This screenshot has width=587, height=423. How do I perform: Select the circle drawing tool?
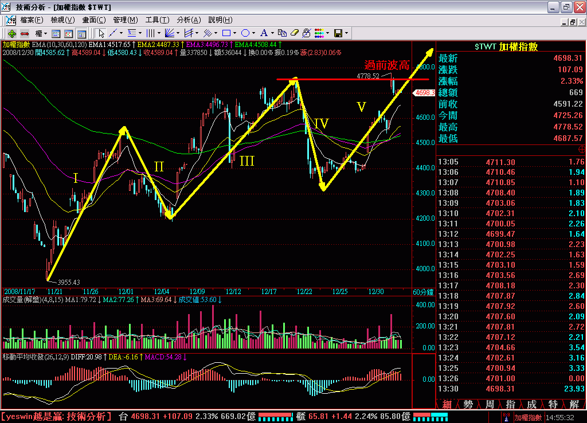[245, 33]
